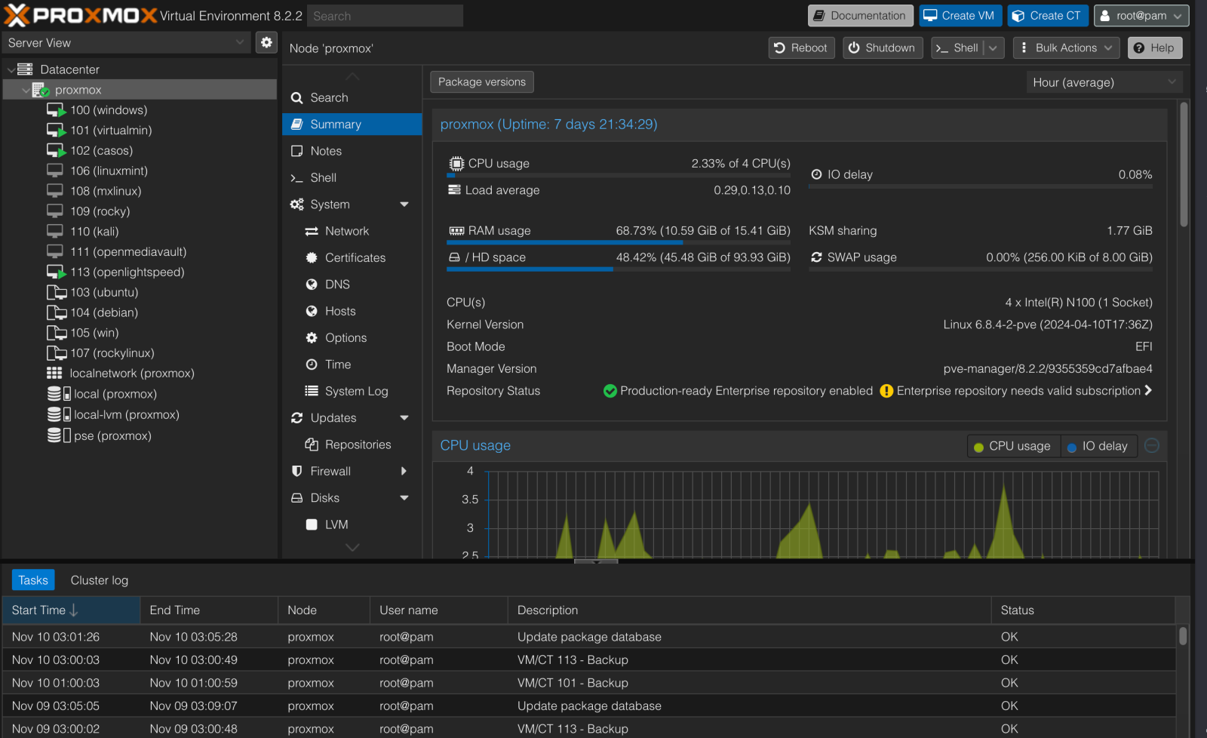Image resolution: width=1207 pixels, height=738 pixels.
Task: Select VM 100 (windows) in tree
Action: pos(109,110)
